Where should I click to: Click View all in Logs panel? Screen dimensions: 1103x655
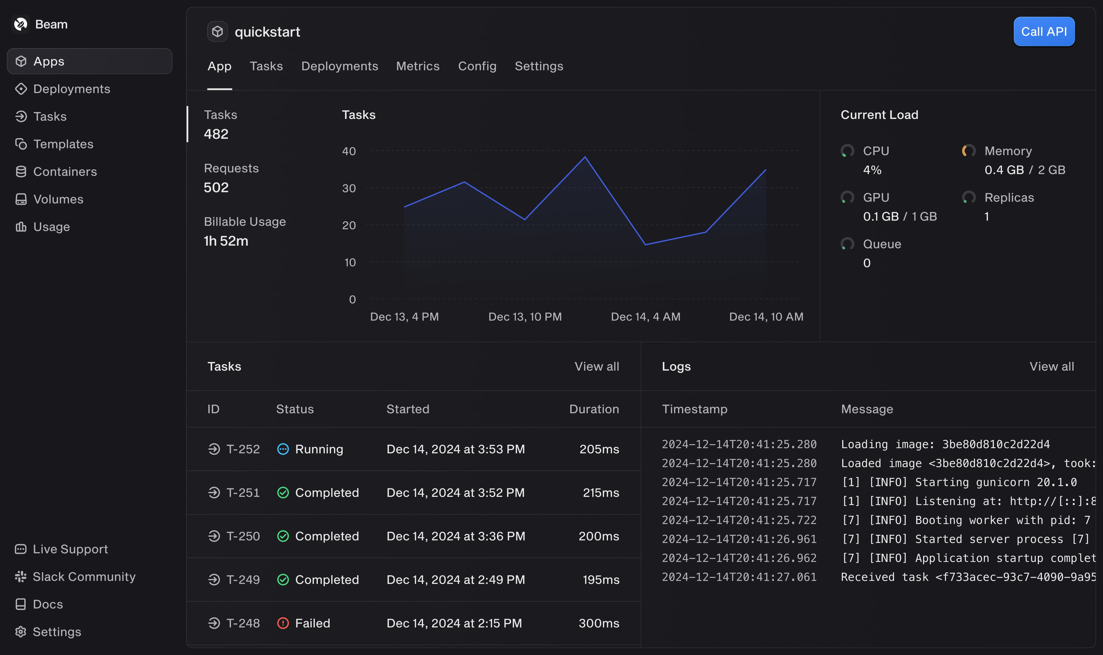[1051, 366]
